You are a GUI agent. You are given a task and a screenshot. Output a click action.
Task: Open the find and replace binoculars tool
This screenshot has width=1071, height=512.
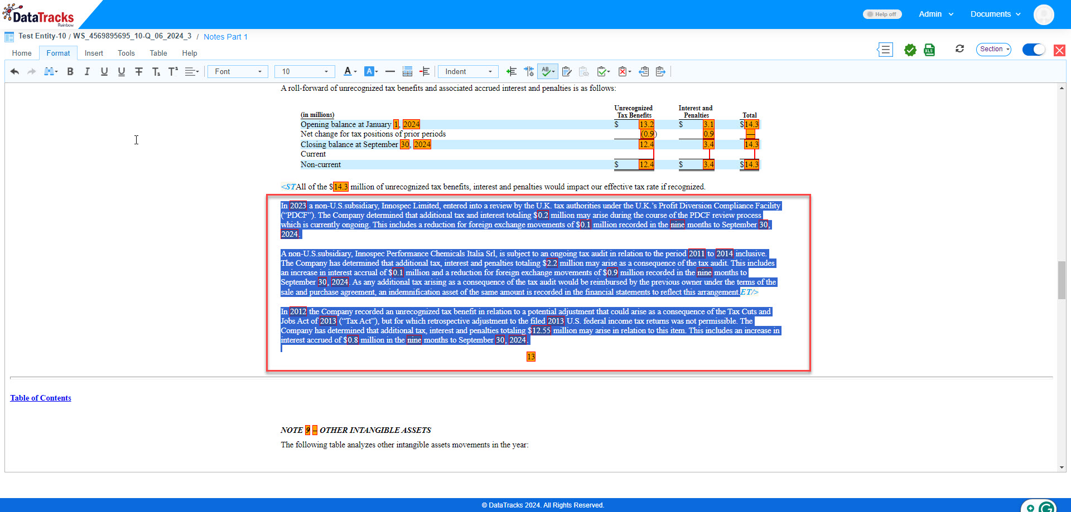[51, 71]
